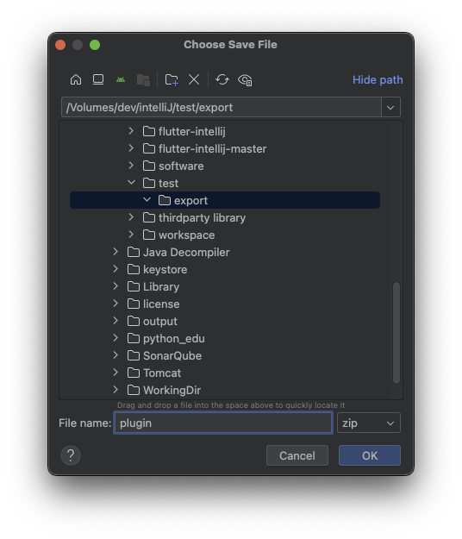The image size is (462, 539).
Task: Expand the keystore folder chevron
Action: 115,269
